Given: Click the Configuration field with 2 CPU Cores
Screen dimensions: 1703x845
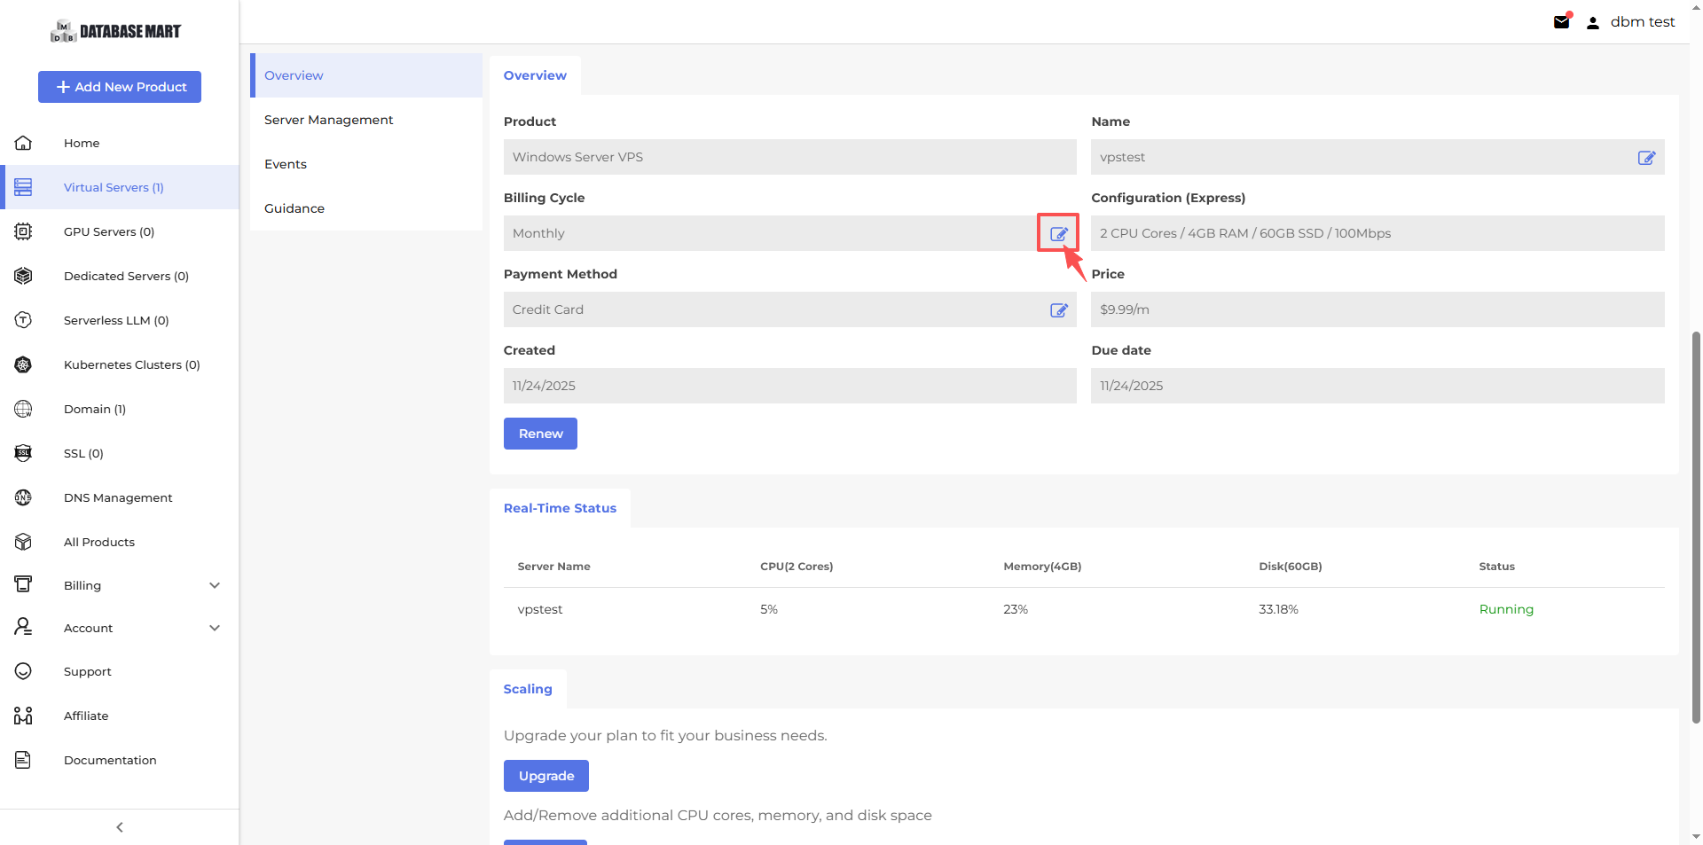Looking at the screenshot, I should coord(1377,233).
